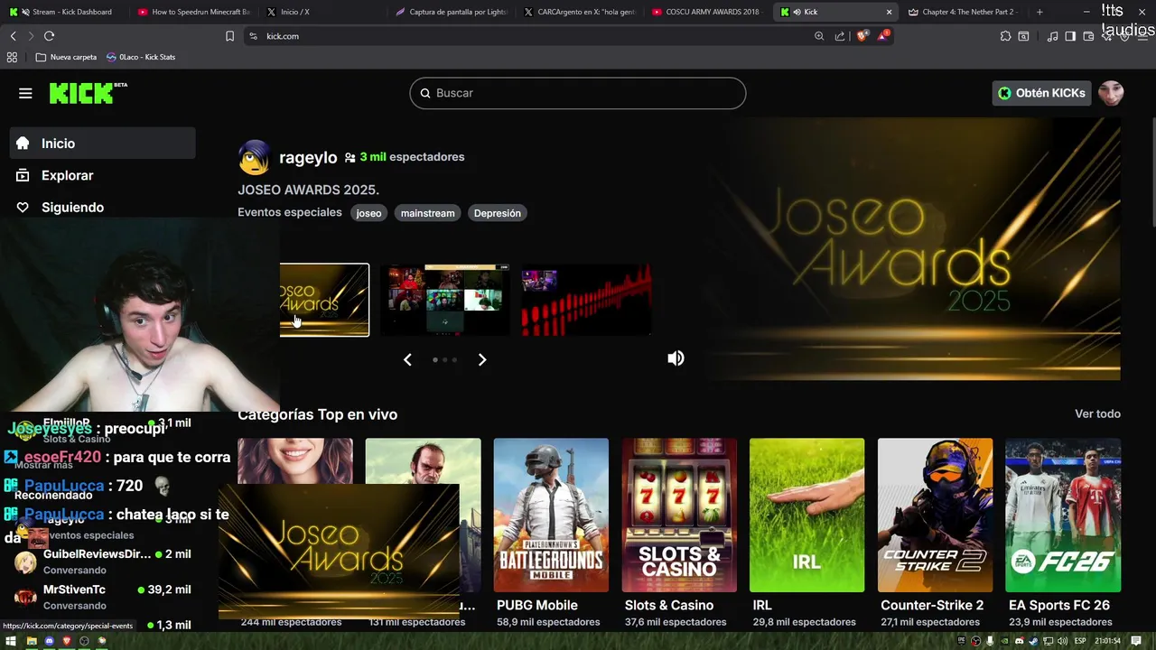Open the hamburger sidebar menu

coord(25,93)
